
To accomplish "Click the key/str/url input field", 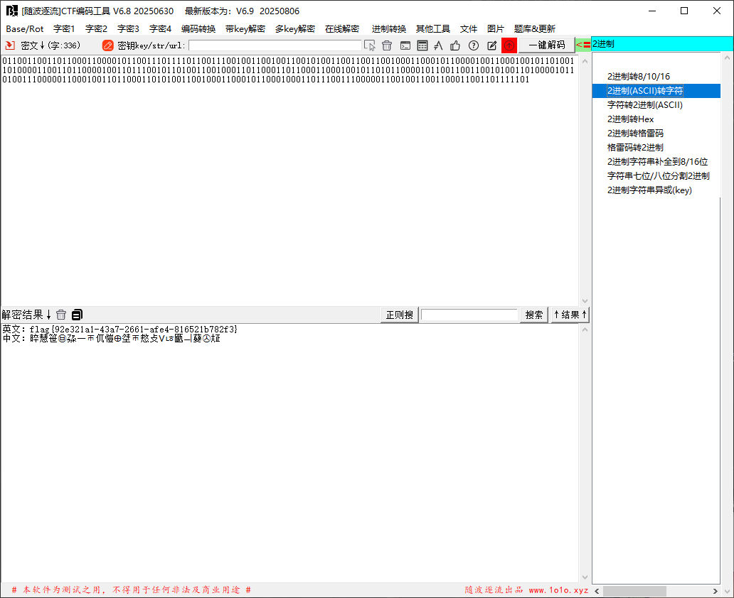I will coord(273,45).
